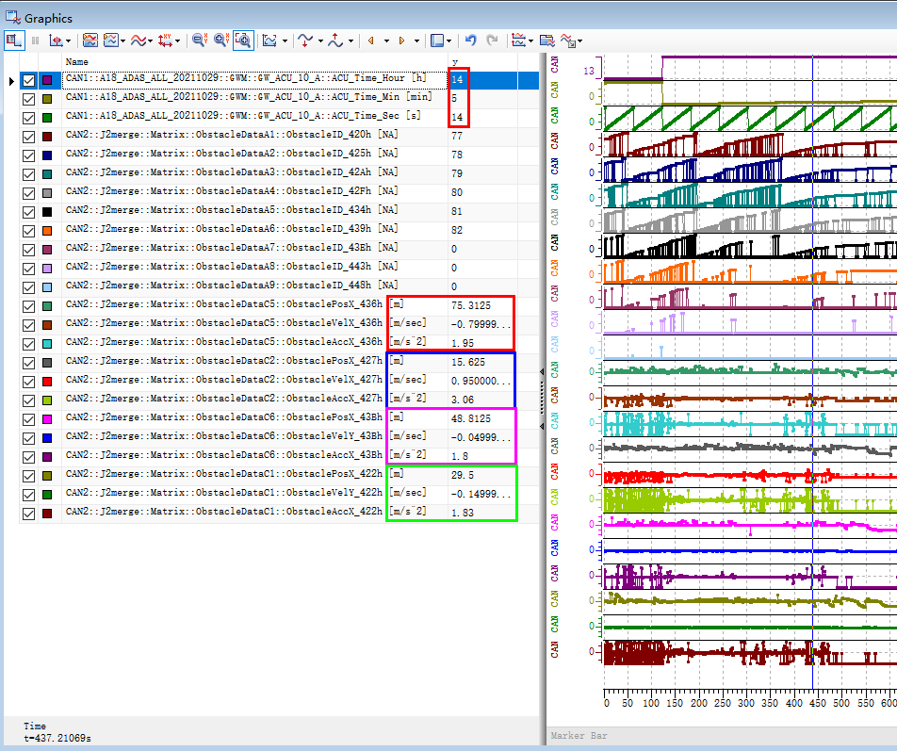Viewport: 897px width, 751px height.
Task: Click the y column header
Action: coord(455,62)
